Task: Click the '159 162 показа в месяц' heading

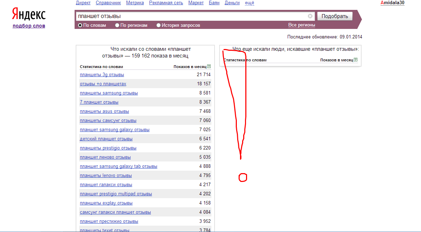Action: click(160, 56)
